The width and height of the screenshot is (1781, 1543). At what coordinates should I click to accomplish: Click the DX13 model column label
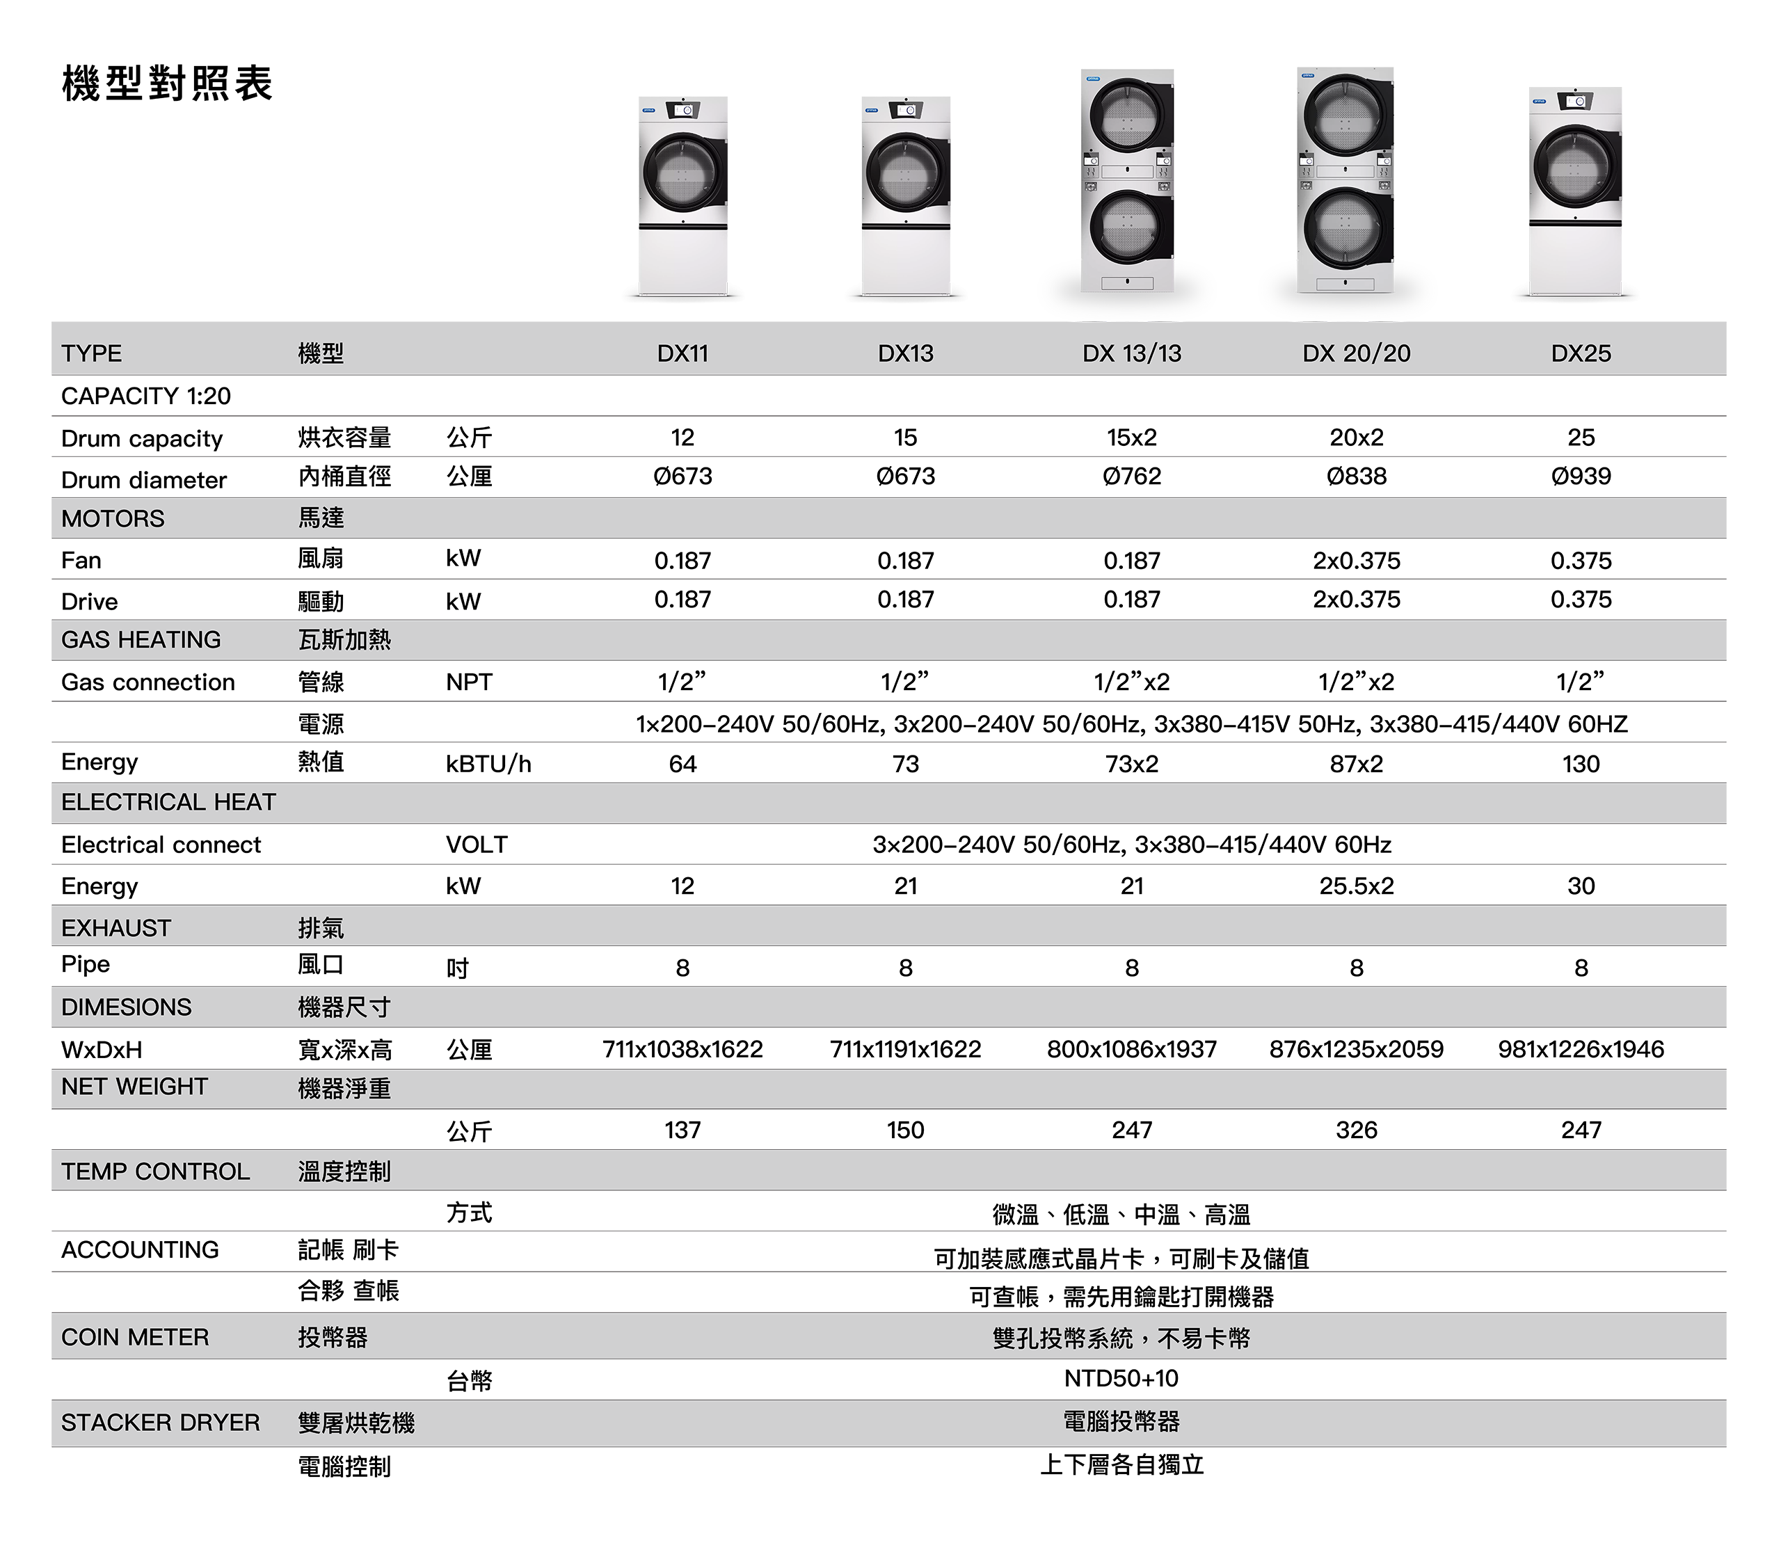coord(906,353)
